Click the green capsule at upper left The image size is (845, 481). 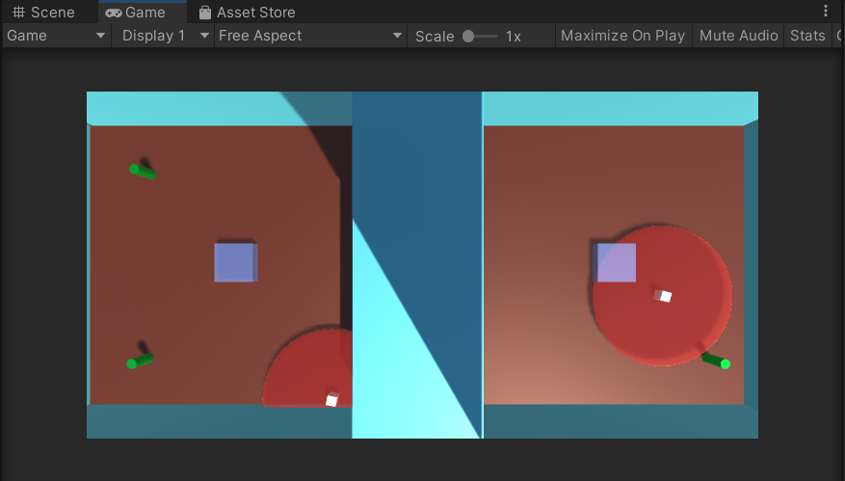[x=143, y=172]
